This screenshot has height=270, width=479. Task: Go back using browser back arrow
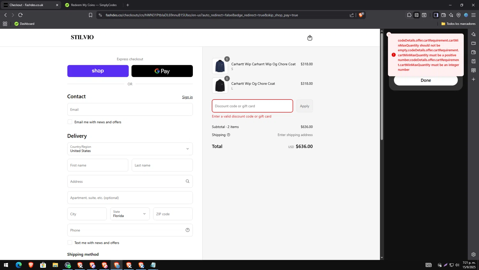click(x=5, y=15)
